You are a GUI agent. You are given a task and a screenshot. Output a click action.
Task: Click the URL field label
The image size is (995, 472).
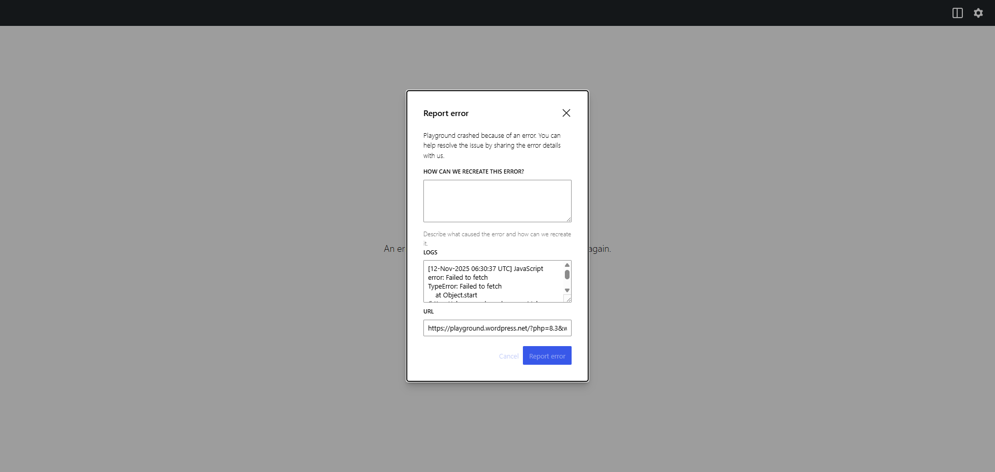[x=428, y=311]
